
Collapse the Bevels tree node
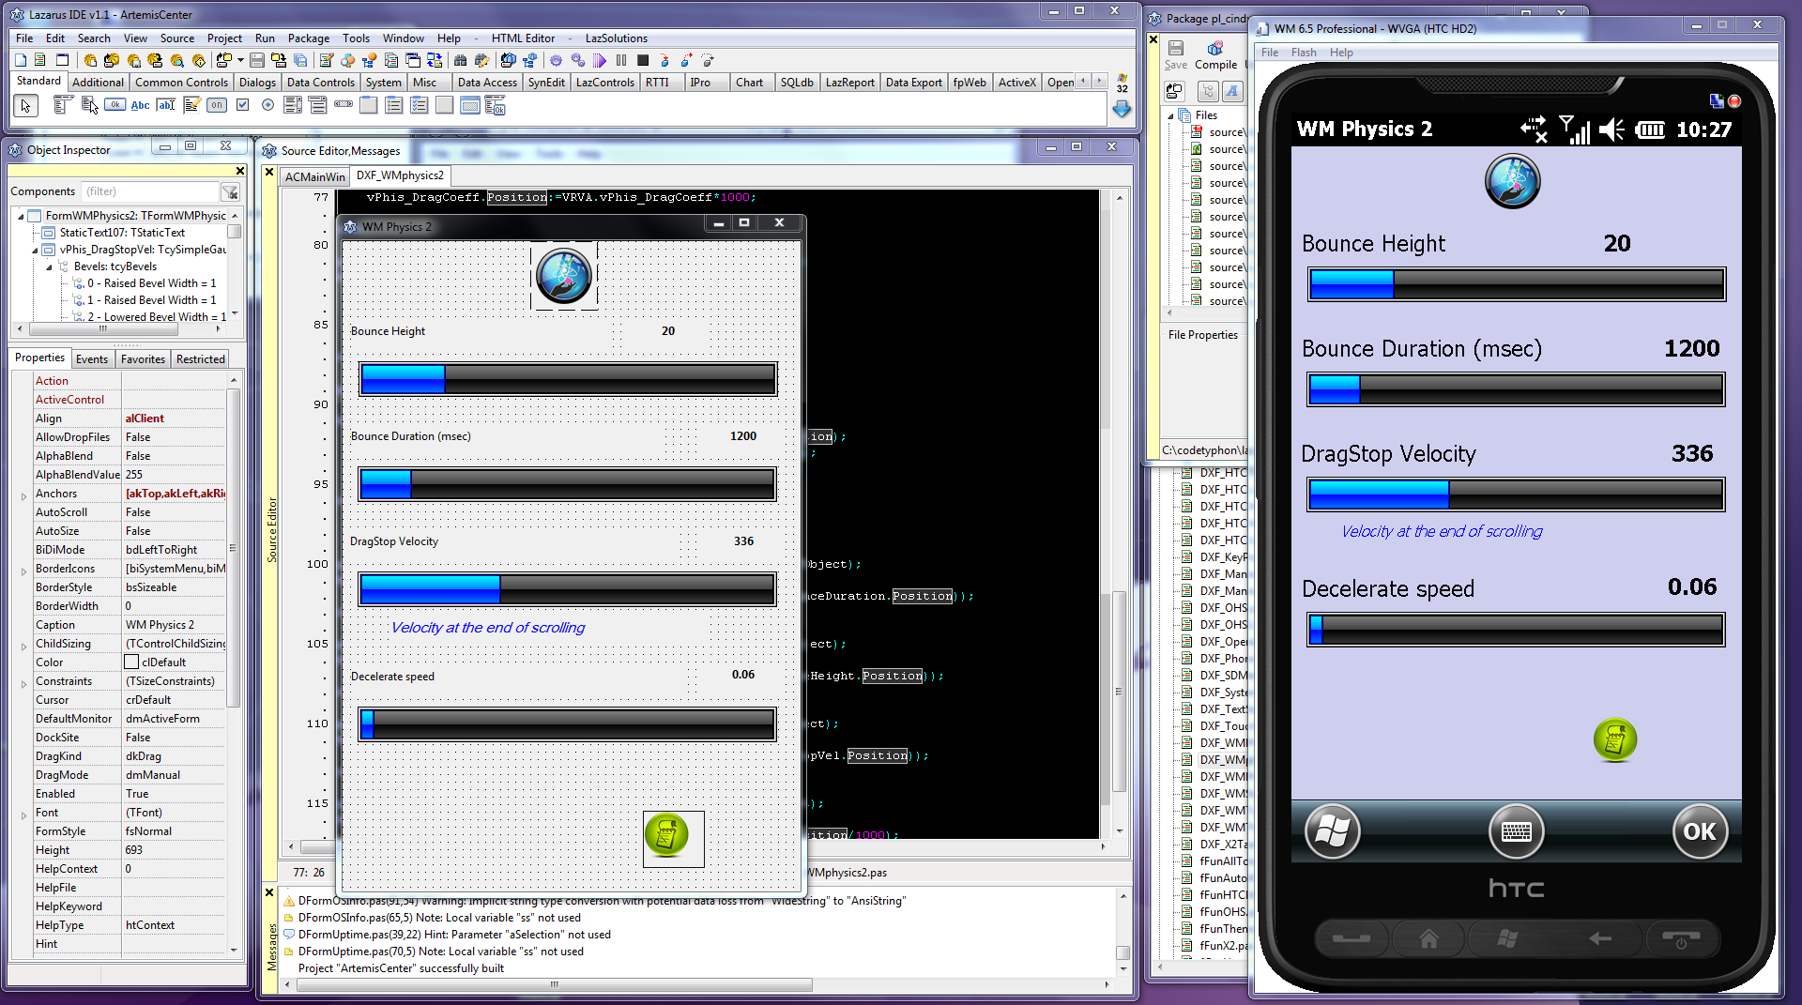49,266
